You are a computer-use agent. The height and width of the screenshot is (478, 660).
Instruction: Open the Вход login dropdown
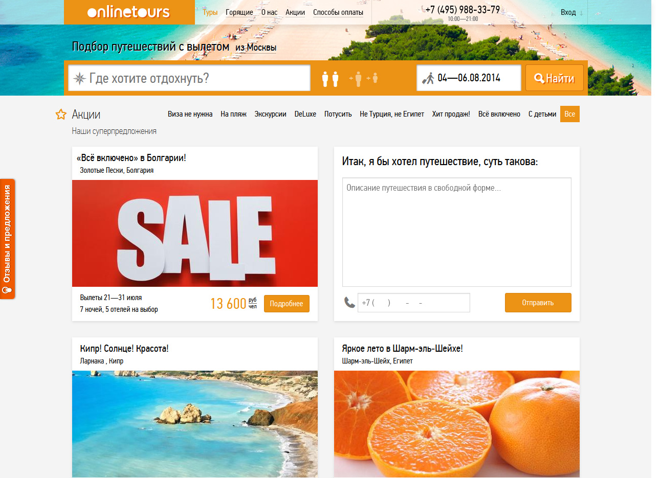(571, 12)
